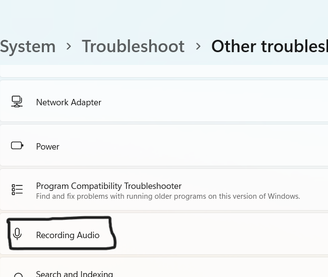Select the Power troubleshooter label
The image size is (328, 277).
[x=48, y=147]
